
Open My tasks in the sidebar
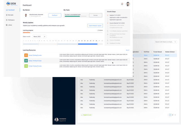[x=11, y=15]
